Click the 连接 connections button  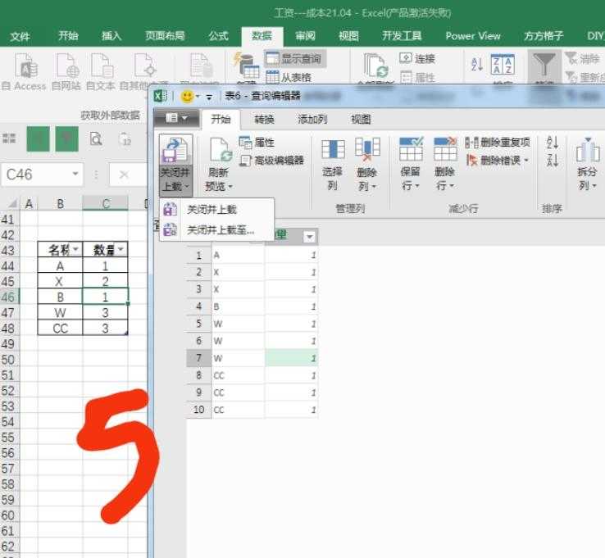[x=417, y=58]
